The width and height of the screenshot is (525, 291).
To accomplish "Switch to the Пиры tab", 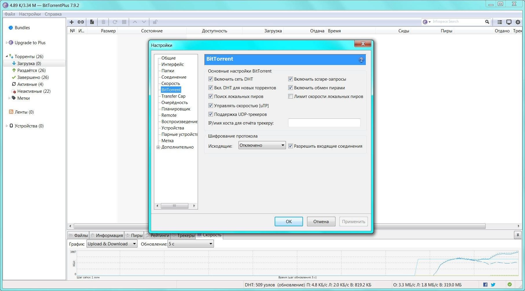I will [134, 235].
